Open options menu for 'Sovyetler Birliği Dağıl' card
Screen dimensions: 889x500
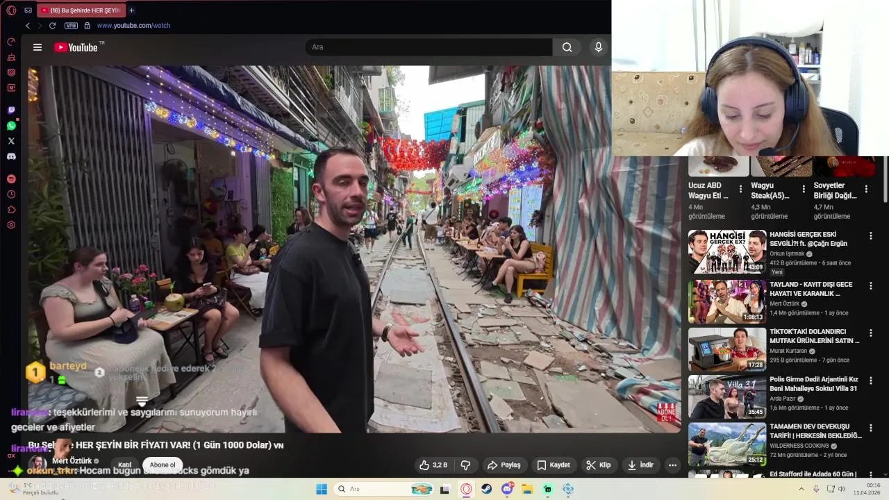pyautogui.click(x=866, y=189)
